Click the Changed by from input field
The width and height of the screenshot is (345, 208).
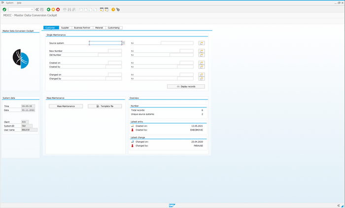pos(113,78)
